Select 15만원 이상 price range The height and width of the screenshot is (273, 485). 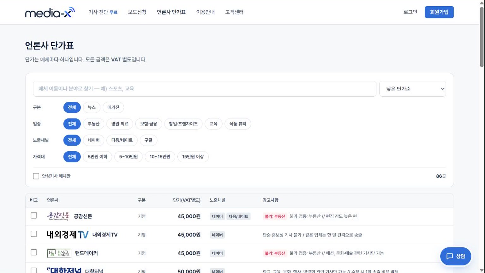tap(193, 157)
